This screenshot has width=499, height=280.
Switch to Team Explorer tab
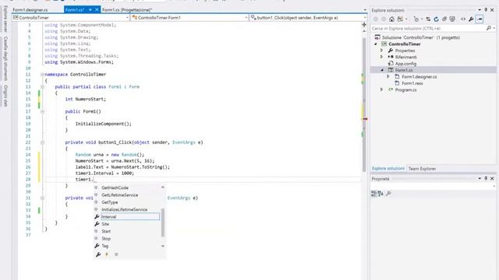coord(422,169)
